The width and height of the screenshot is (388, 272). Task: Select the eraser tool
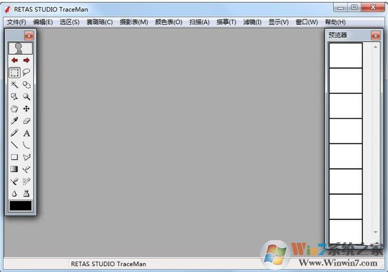point(27,121)
